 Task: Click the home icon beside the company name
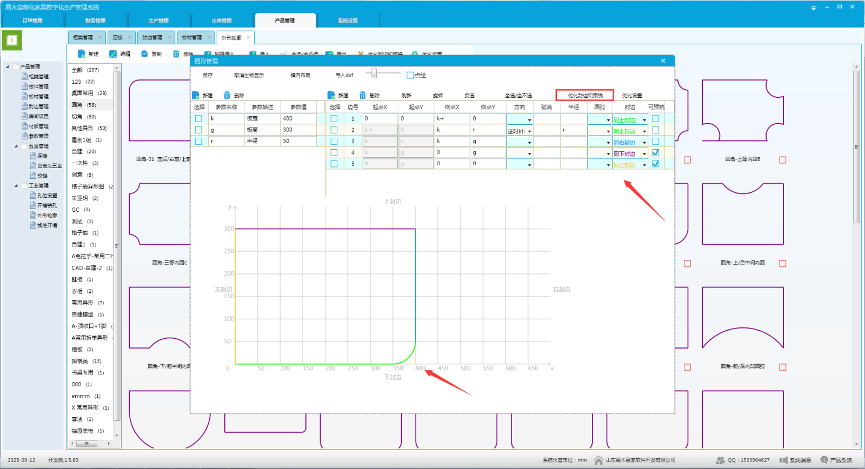pos(598,460)
